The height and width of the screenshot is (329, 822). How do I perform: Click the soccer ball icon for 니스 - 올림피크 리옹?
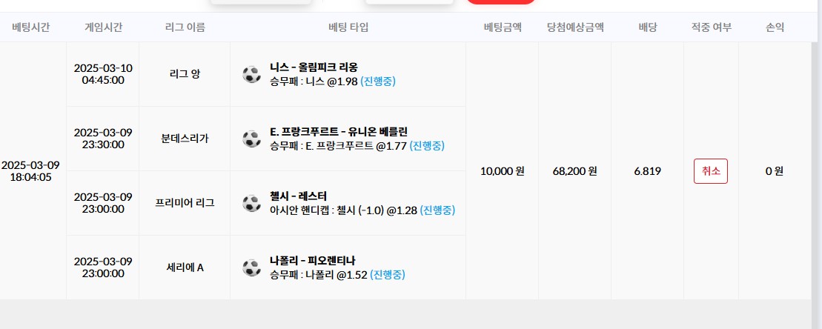[251, 74]
